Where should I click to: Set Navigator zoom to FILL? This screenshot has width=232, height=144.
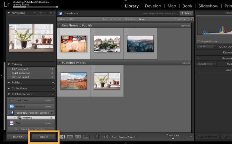[x=40, y=13]
